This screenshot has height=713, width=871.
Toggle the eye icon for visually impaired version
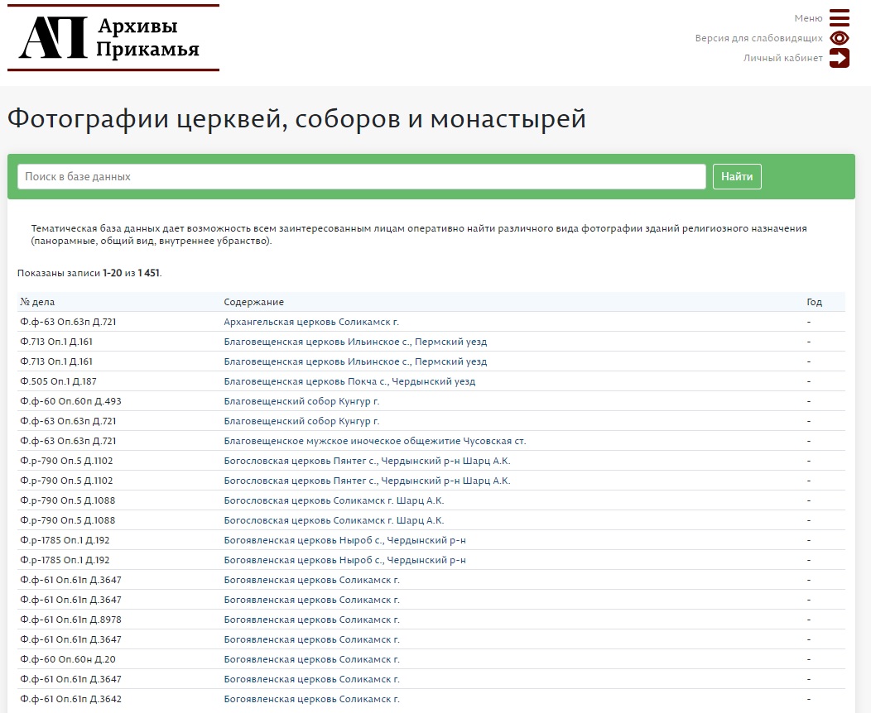point(839,38)
